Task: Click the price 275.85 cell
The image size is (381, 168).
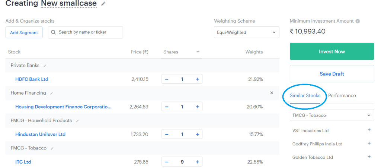Action: coord(141,162)
